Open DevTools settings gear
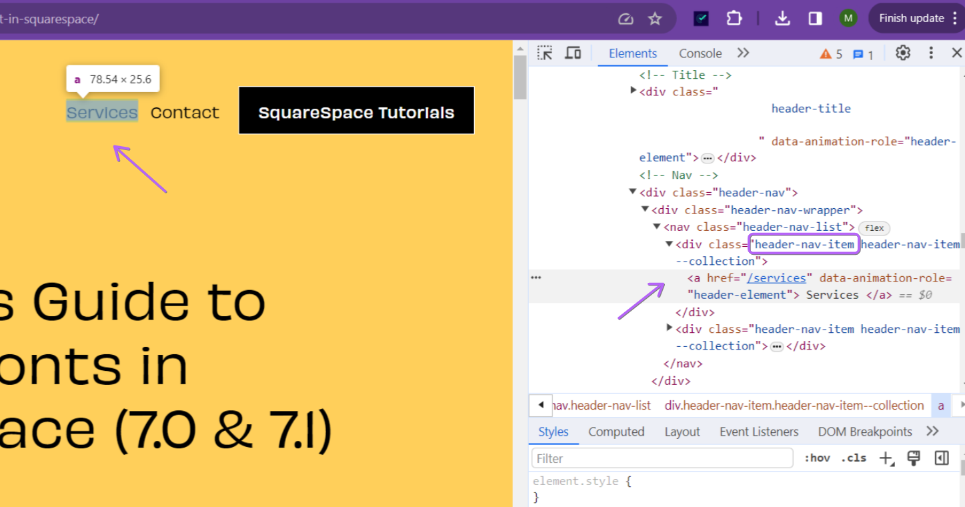 pyautogui.click(x=903, y=53)
